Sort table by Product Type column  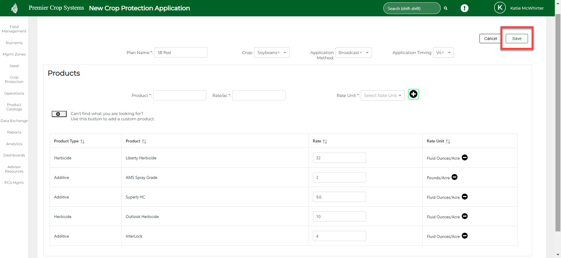[x=82, y=141]
